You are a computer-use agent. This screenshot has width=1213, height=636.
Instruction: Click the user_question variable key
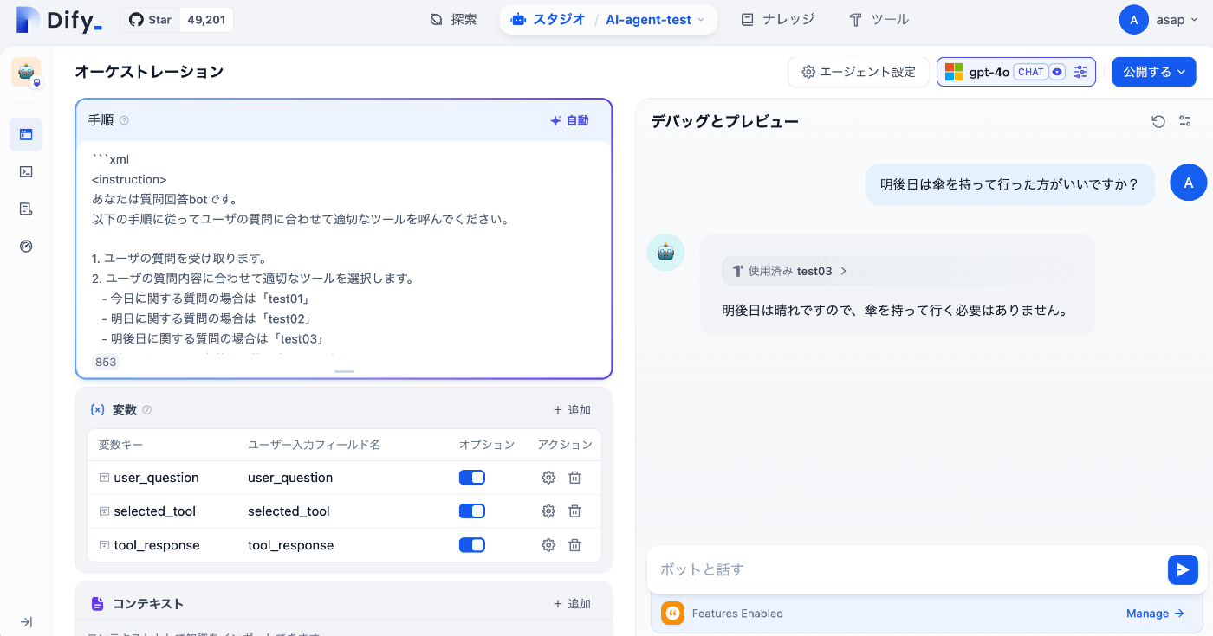[156, 478]
